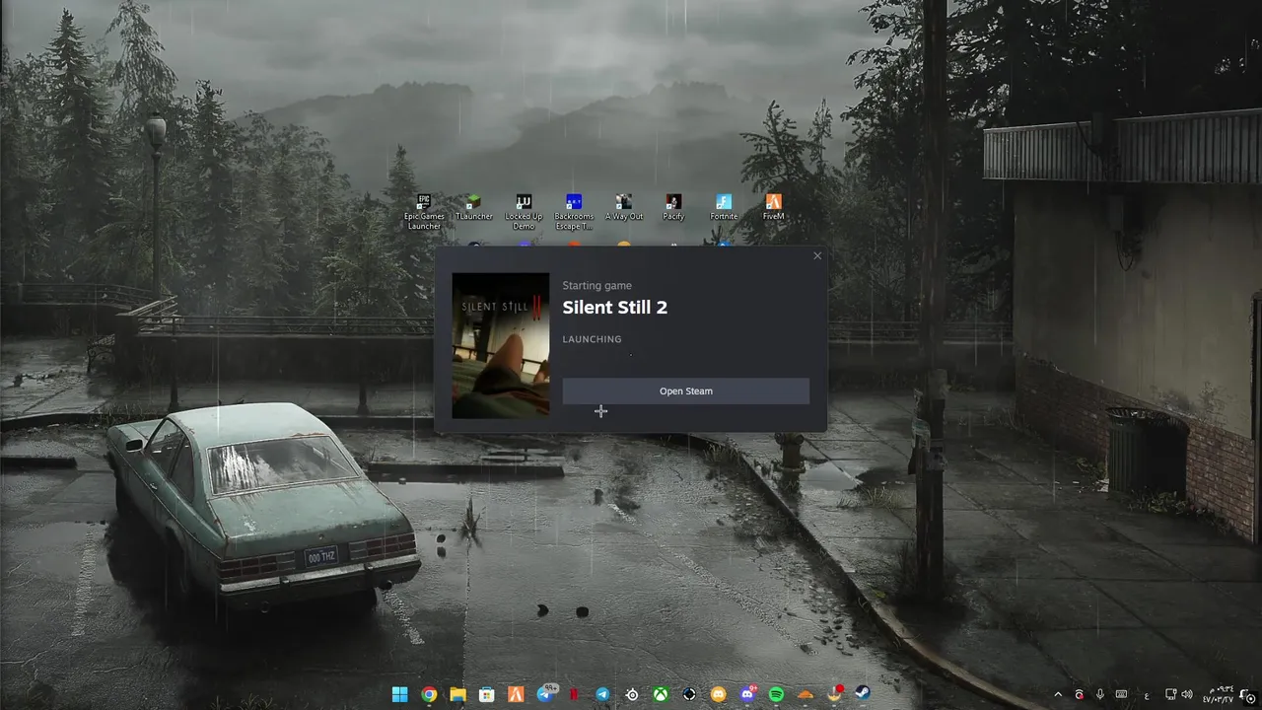Select the FiveM desktop shortcut icon
The width and height of the screenshot is (1262, 710).
click(x=774, y=207)
